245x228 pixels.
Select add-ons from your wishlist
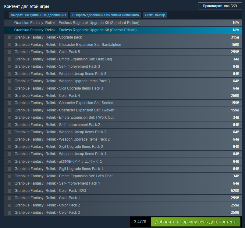click(x=105, y=15)
